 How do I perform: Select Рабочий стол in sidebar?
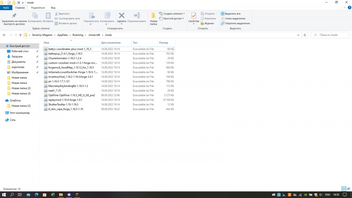[x=20, y=51]
